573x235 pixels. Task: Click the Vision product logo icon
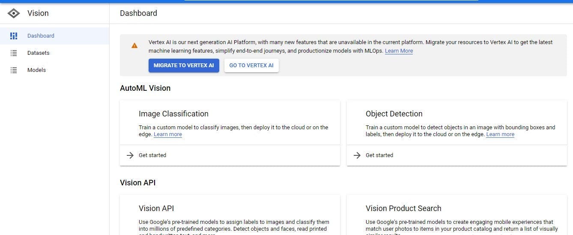(14, 13)
